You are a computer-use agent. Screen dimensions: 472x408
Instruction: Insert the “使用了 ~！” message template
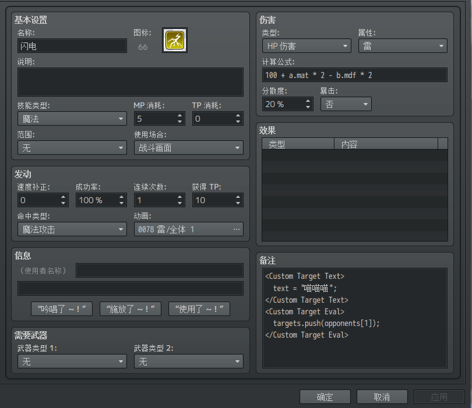199,309
